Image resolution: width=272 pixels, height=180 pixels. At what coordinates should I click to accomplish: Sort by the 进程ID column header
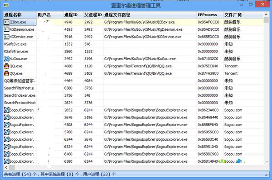tap(73, 15)
